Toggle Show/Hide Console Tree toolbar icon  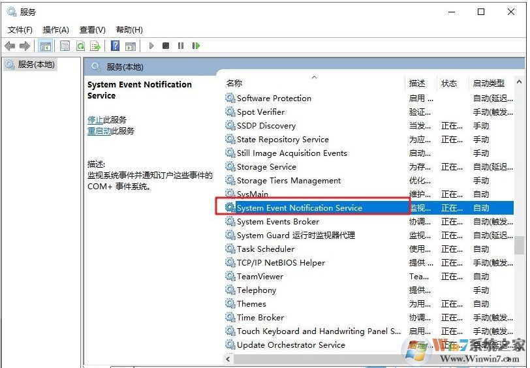(45, 46)
